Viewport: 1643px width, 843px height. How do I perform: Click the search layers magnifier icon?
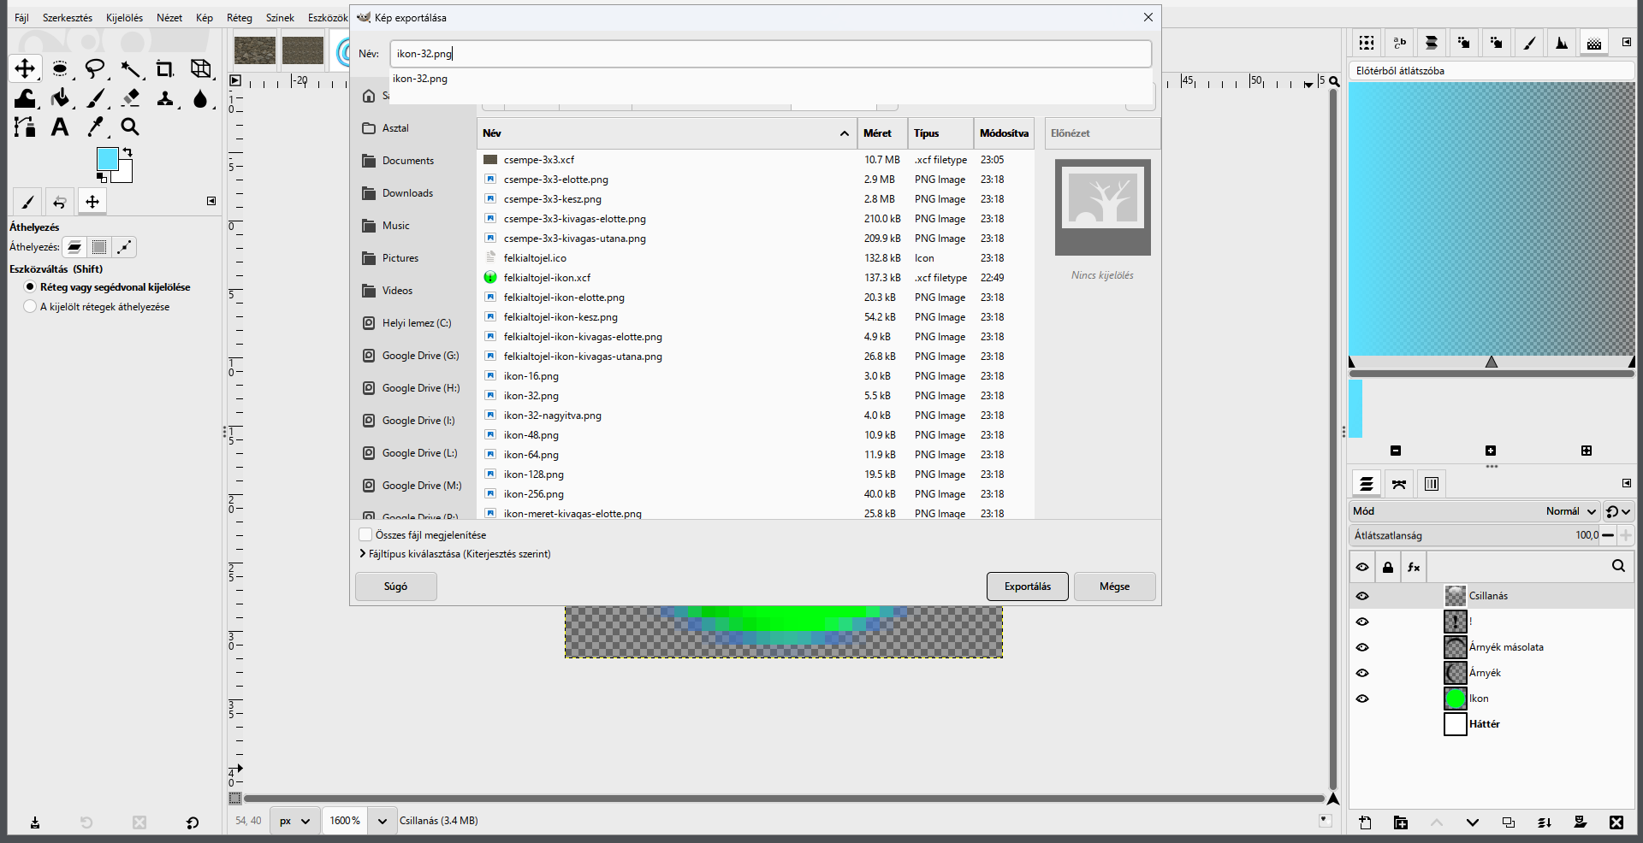click(x=1618, y=566)
